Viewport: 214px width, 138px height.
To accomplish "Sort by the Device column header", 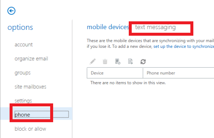I will pos(115,73).
